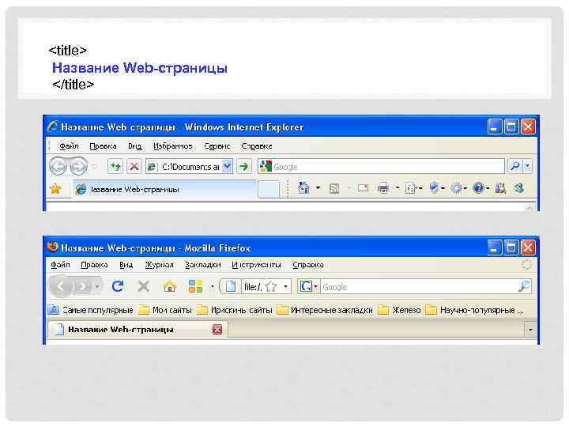This screenshot has width=569, height=427.
Task: Open Инструменты menu in Firefox
Action: 257,265
